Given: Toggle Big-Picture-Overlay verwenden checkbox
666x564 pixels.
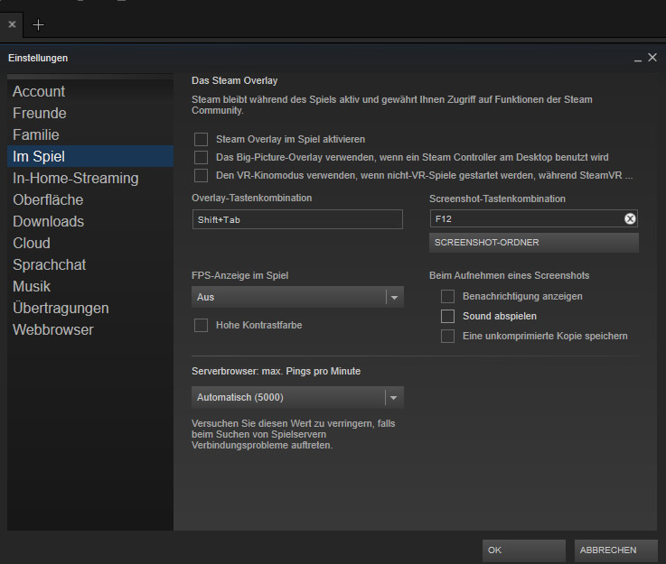Looking at the screenshot, I should tap(201, 157).
